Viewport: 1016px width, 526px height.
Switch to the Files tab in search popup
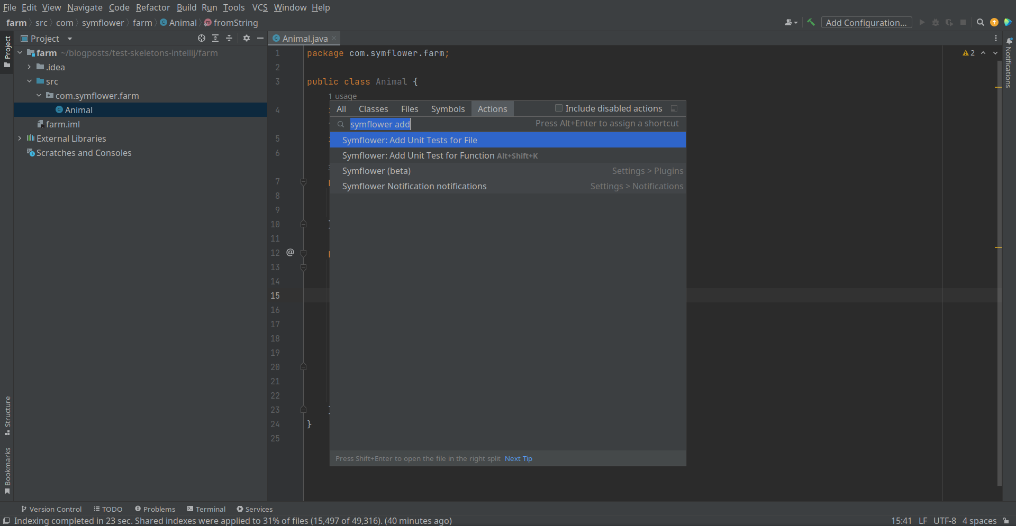410,109
